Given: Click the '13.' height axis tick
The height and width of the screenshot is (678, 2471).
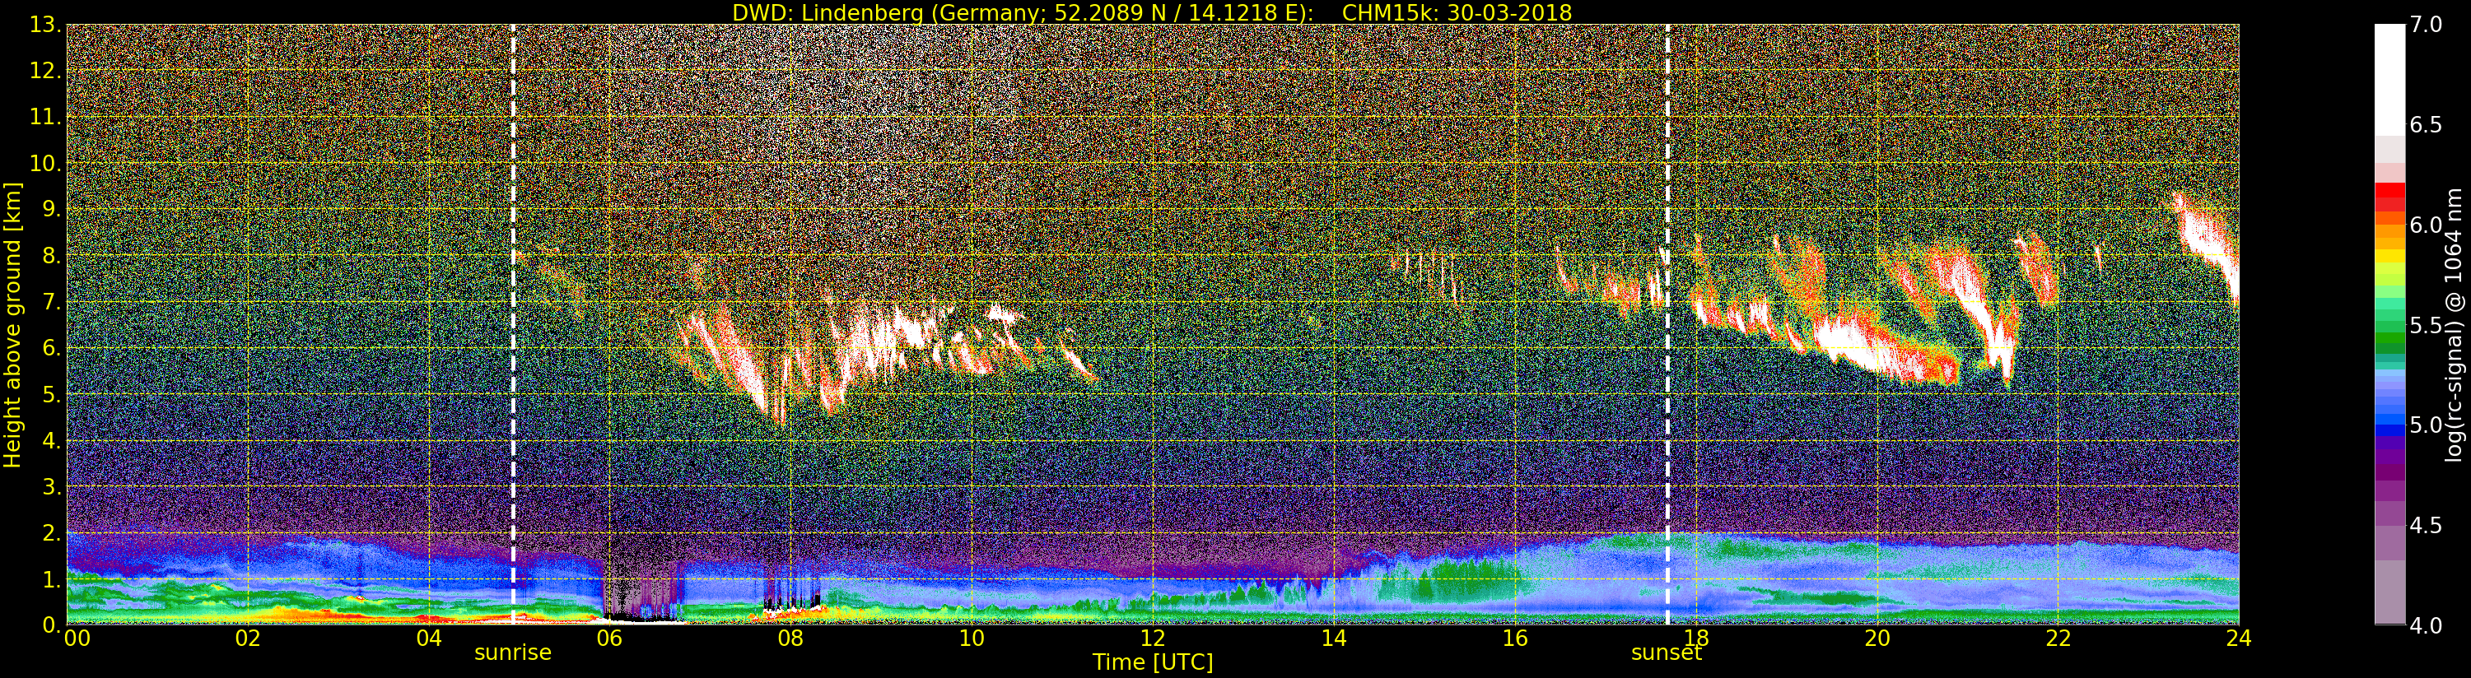Looking at the screenshot, I should pyautogui.click(x=45, y=25).
